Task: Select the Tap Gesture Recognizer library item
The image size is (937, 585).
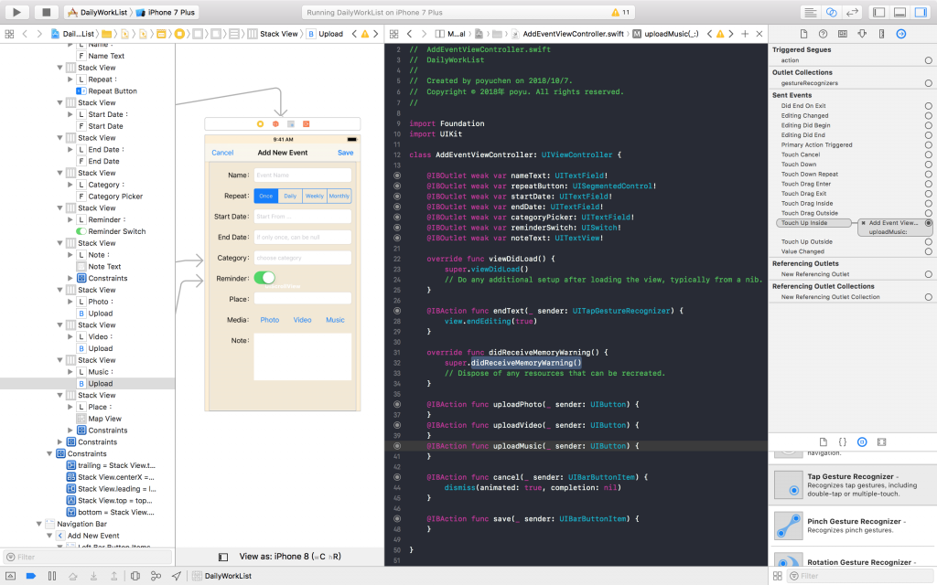Action: tap(853, 484)
